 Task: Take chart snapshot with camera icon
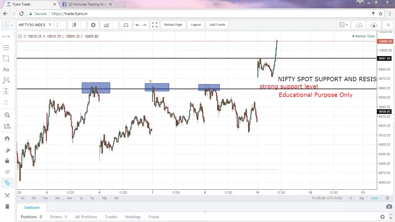click(389, 207)
